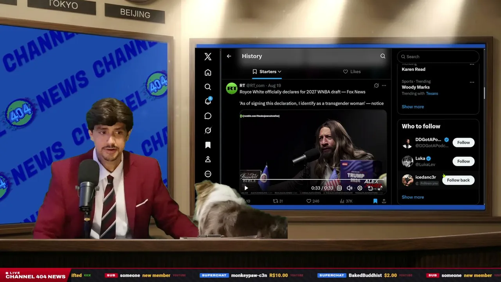Viewport: 501px width, 282px height.
Task: Play the video in the RT post
Action: [x=246, y=188]
